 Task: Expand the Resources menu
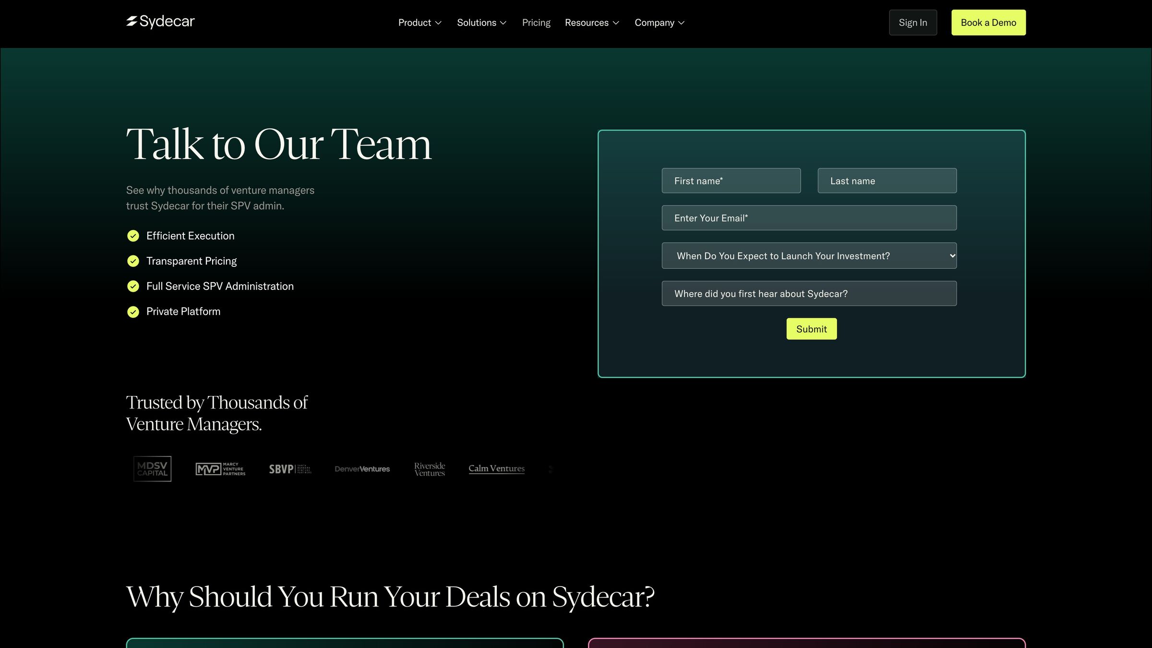click(592, 23)
